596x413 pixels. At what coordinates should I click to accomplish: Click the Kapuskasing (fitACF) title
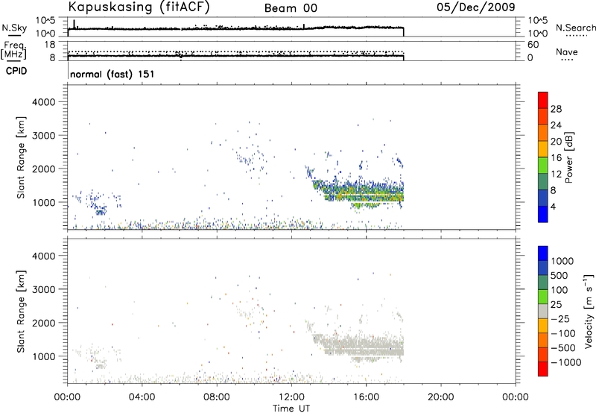tap(139, 7)
